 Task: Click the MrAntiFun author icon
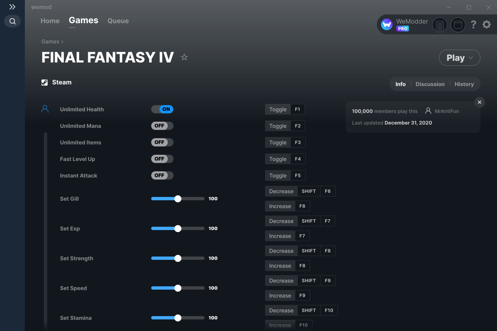pos(428,111)
